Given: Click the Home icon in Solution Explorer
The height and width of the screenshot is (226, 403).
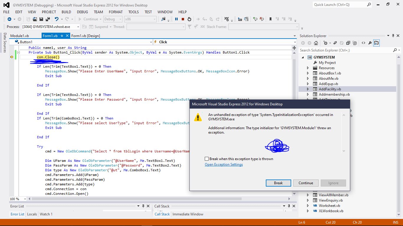Looking at the screenshot, I should (x=316, y=43).
